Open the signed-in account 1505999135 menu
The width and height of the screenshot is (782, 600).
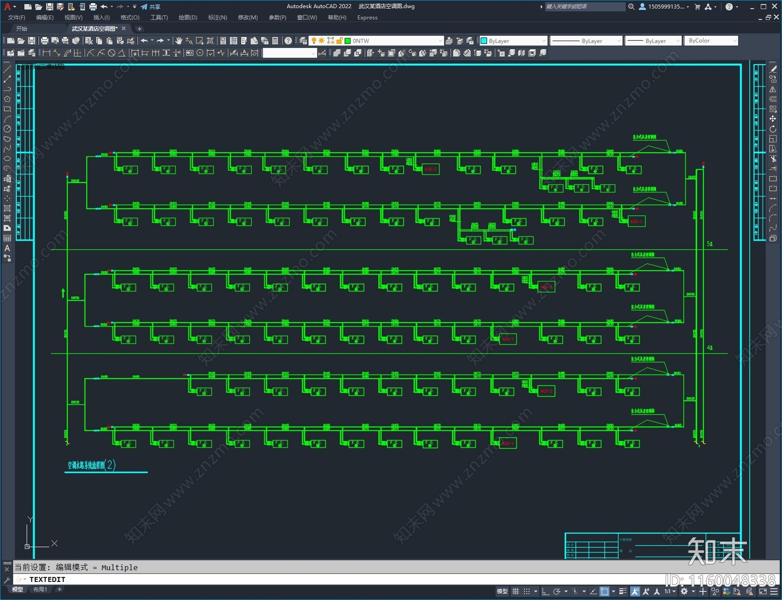point(664,6)
